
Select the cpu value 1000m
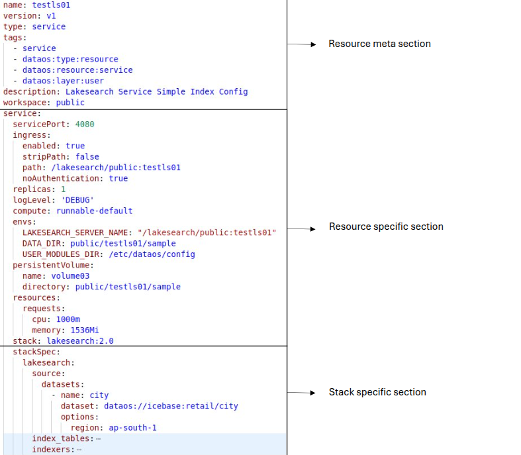click(68, 319)
